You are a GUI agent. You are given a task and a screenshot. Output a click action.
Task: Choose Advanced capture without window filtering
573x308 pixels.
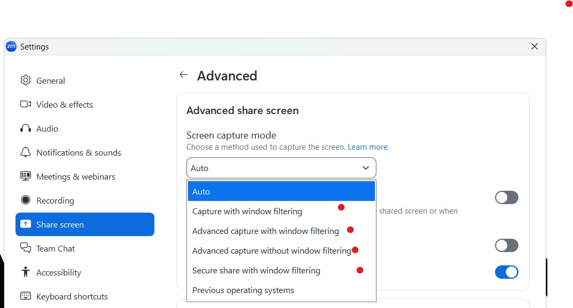pos(281,251)
